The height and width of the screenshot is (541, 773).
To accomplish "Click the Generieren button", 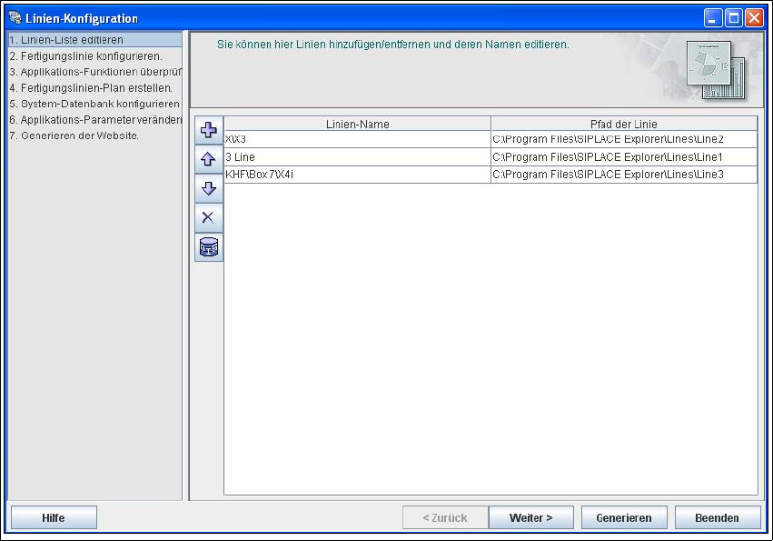I will pyautogui.click(x=624, y=517).
